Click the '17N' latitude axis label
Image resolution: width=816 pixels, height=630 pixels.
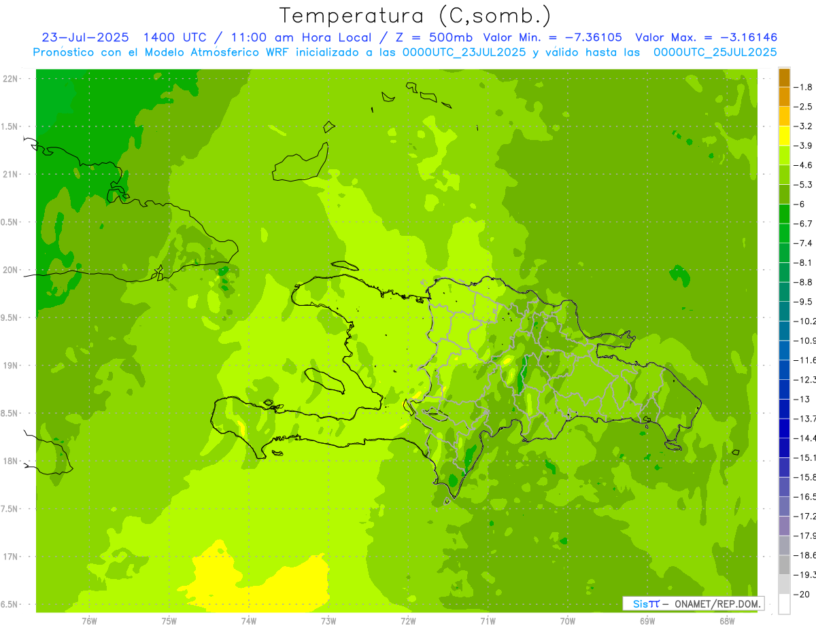pyautogui.click(x=11, y=557)
